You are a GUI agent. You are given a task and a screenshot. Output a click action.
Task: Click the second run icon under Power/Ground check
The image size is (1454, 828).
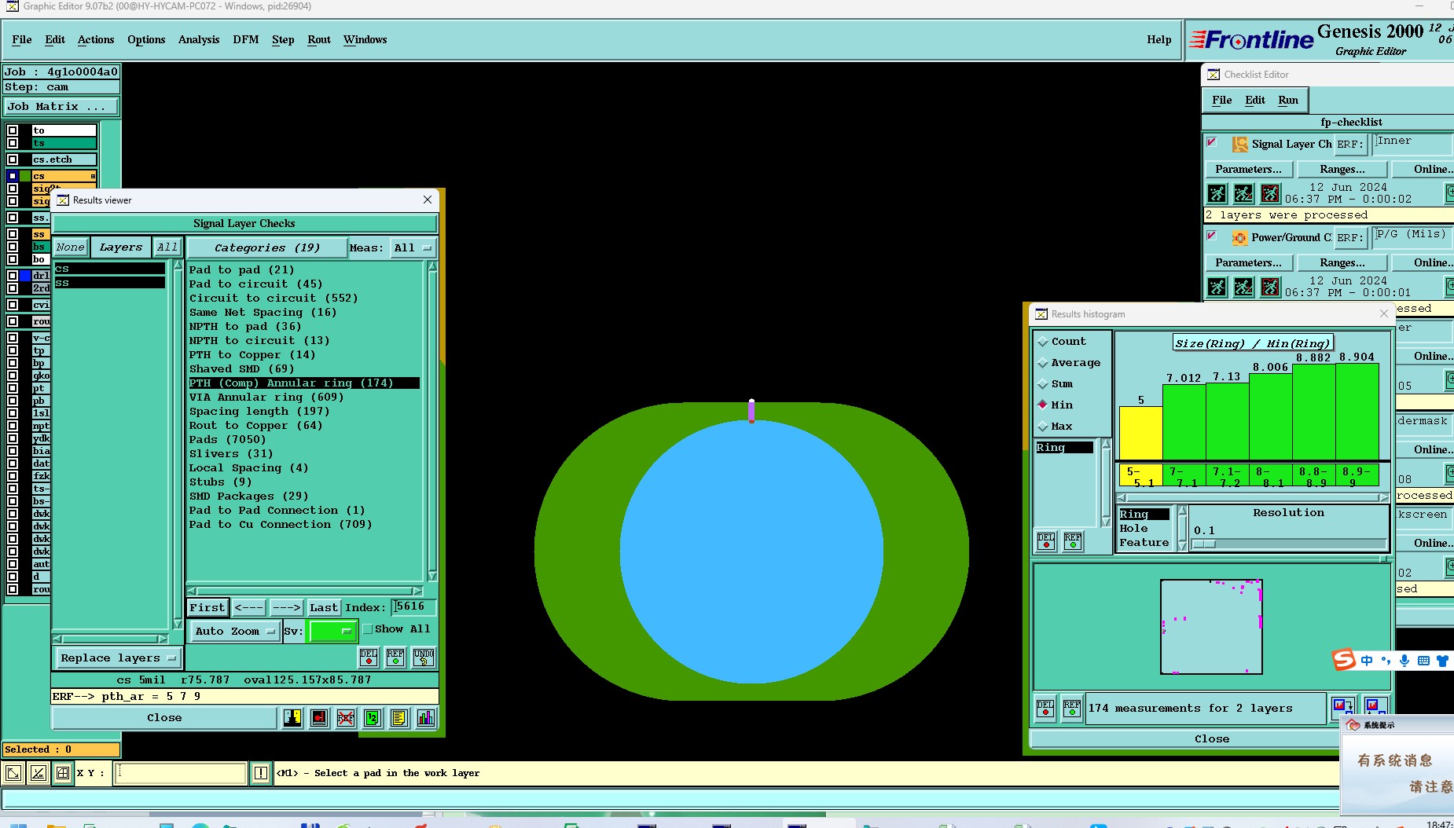1243,287
